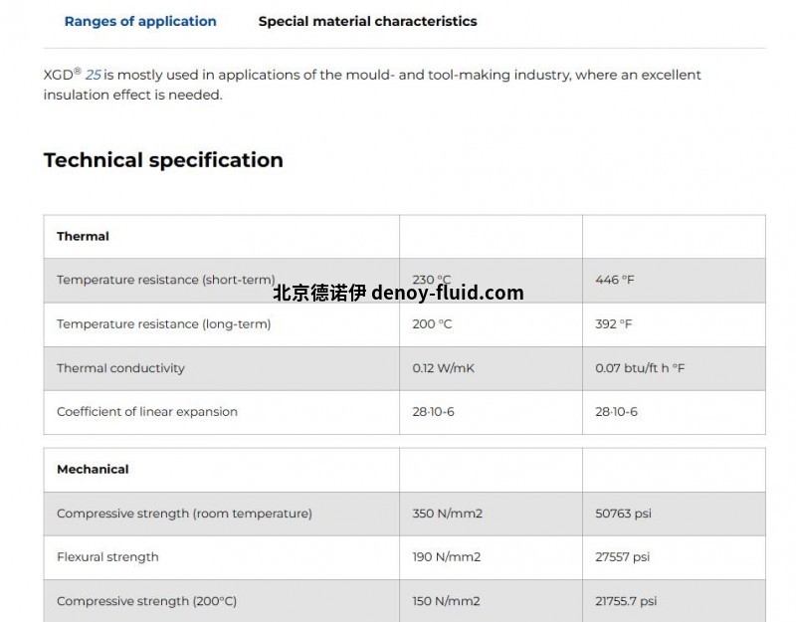The height and width of the screenshot is (622, 796).
Task: Click the XGD 25 description paragraph
Action: 372,85
